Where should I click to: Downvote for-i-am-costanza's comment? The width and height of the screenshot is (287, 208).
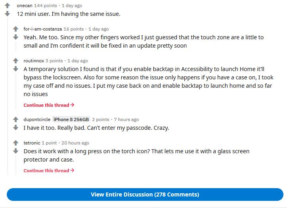[x=16, y=37]
